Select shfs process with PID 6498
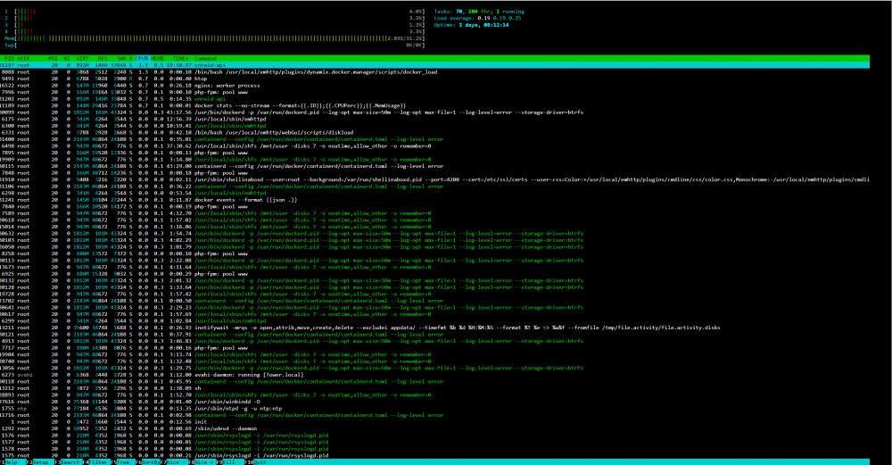The width and height of the screenshot is (892, 465). tap(434, 146)
